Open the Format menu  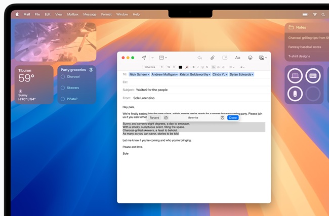[x=106, y=14]
